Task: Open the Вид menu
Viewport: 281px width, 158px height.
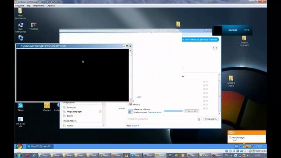Action: pos(28,6)
